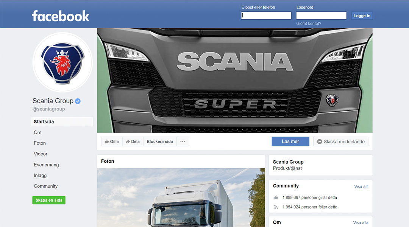Viewport: 409px width, 227px height.
Task: Click the Läs mer button
Action: click(290, 141)
